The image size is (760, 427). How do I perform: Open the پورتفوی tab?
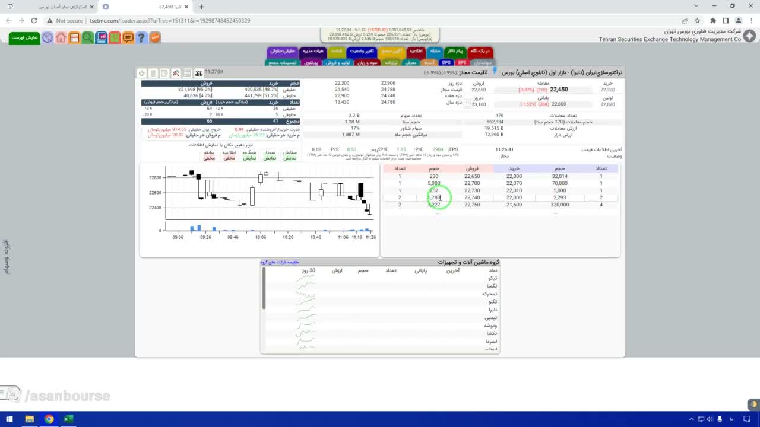312,62
